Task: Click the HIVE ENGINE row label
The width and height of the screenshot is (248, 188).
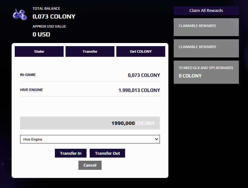Action: (x=31, y=90)
